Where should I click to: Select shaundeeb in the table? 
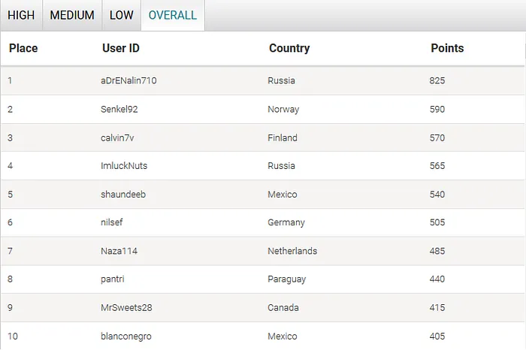(x=122, y=195)
